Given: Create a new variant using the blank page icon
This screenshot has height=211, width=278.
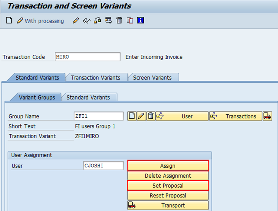Looking at the screenshot, I should coord(9,21).
